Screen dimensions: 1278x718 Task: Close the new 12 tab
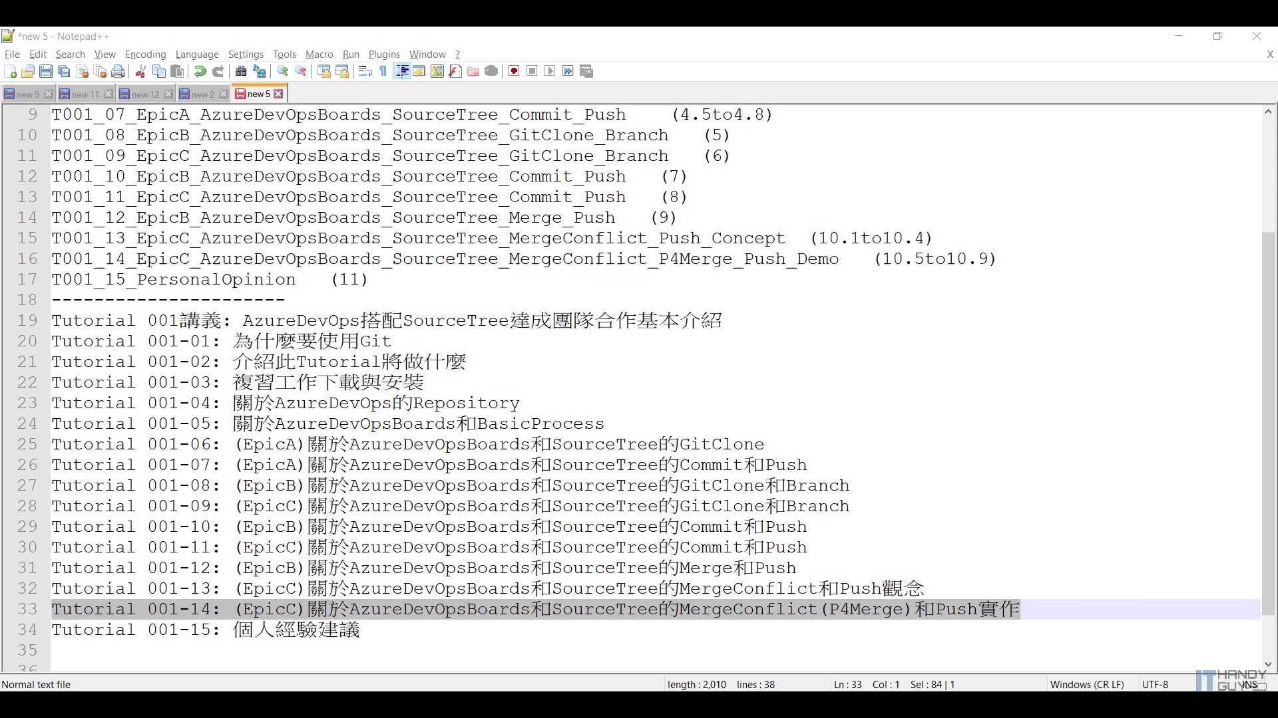pyautogui.click(x=168, y=94)
